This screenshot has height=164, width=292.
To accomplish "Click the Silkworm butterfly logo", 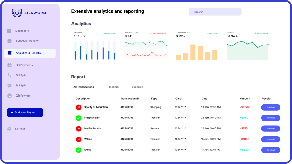I will point(16,13).
